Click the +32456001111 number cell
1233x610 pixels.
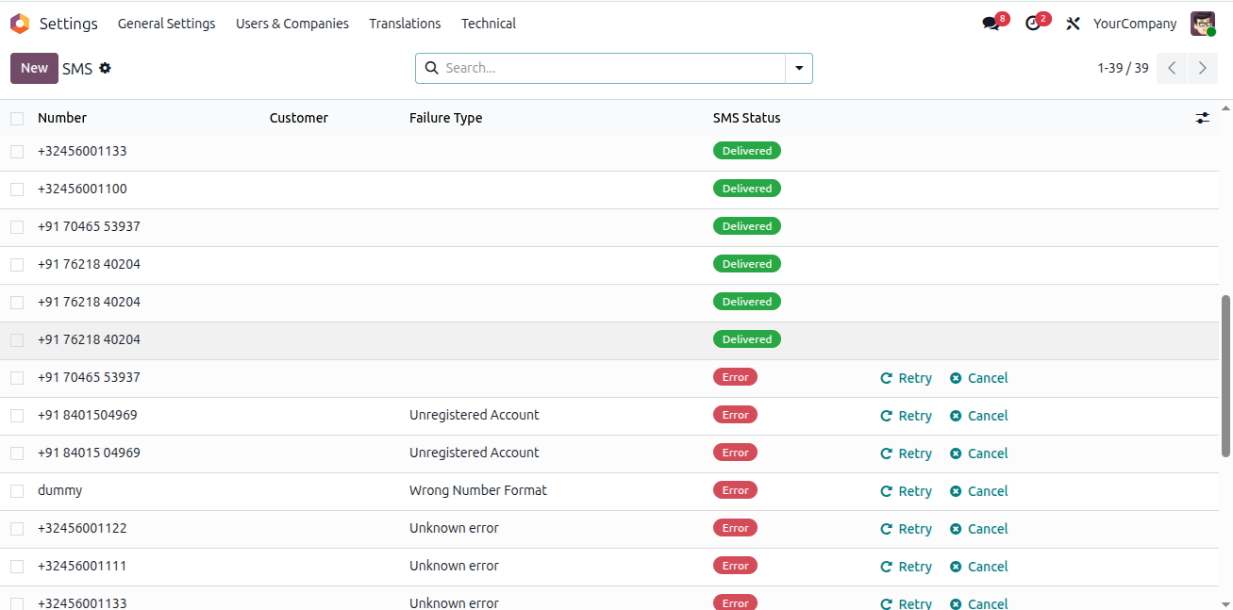82,566
